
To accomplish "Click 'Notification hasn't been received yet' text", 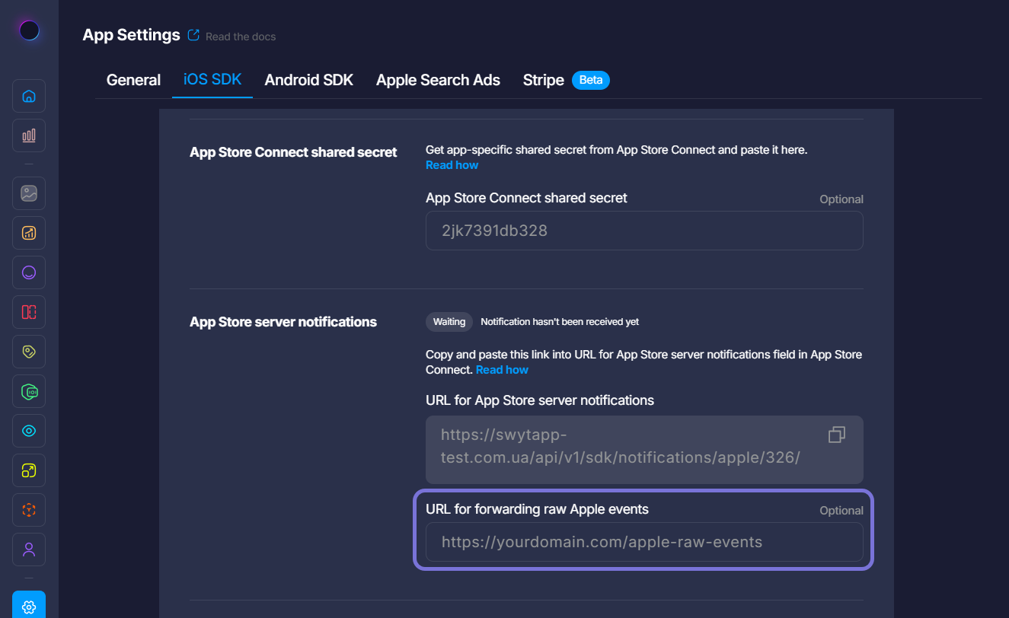I will tap(560, 322).
